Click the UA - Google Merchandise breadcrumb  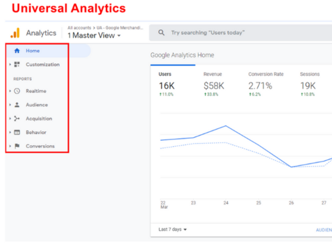pos(119,28)
